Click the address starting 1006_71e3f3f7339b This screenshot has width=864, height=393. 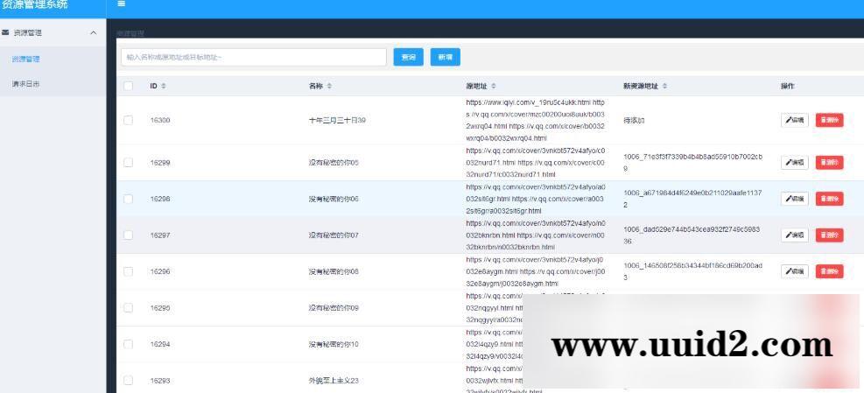692,163
